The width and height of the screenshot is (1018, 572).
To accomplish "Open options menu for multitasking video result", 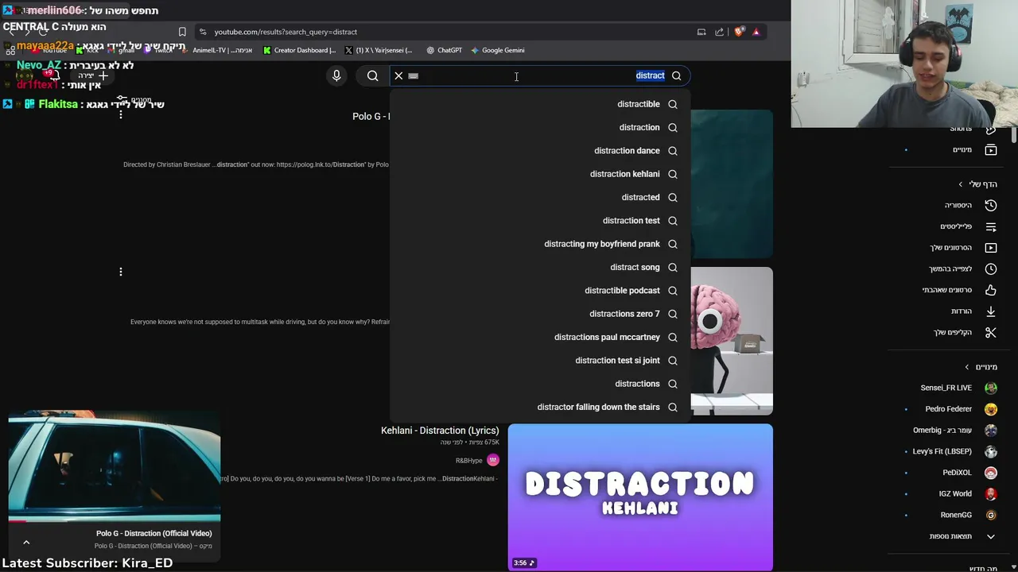I will tap(121, 272).
